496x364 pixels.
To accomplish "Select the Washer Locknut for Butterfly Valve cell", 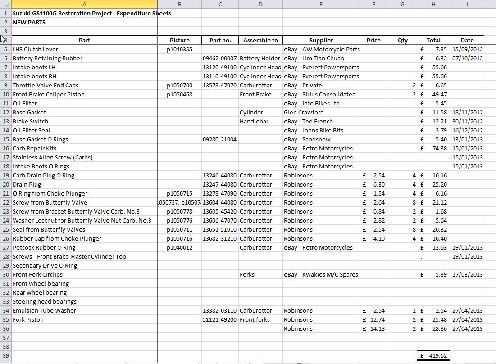I will pyautogui.click(x=84, y=220).
